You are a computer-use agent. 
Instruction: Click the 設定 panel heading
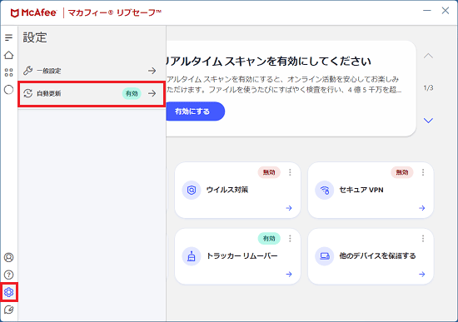tap(35, 37)
